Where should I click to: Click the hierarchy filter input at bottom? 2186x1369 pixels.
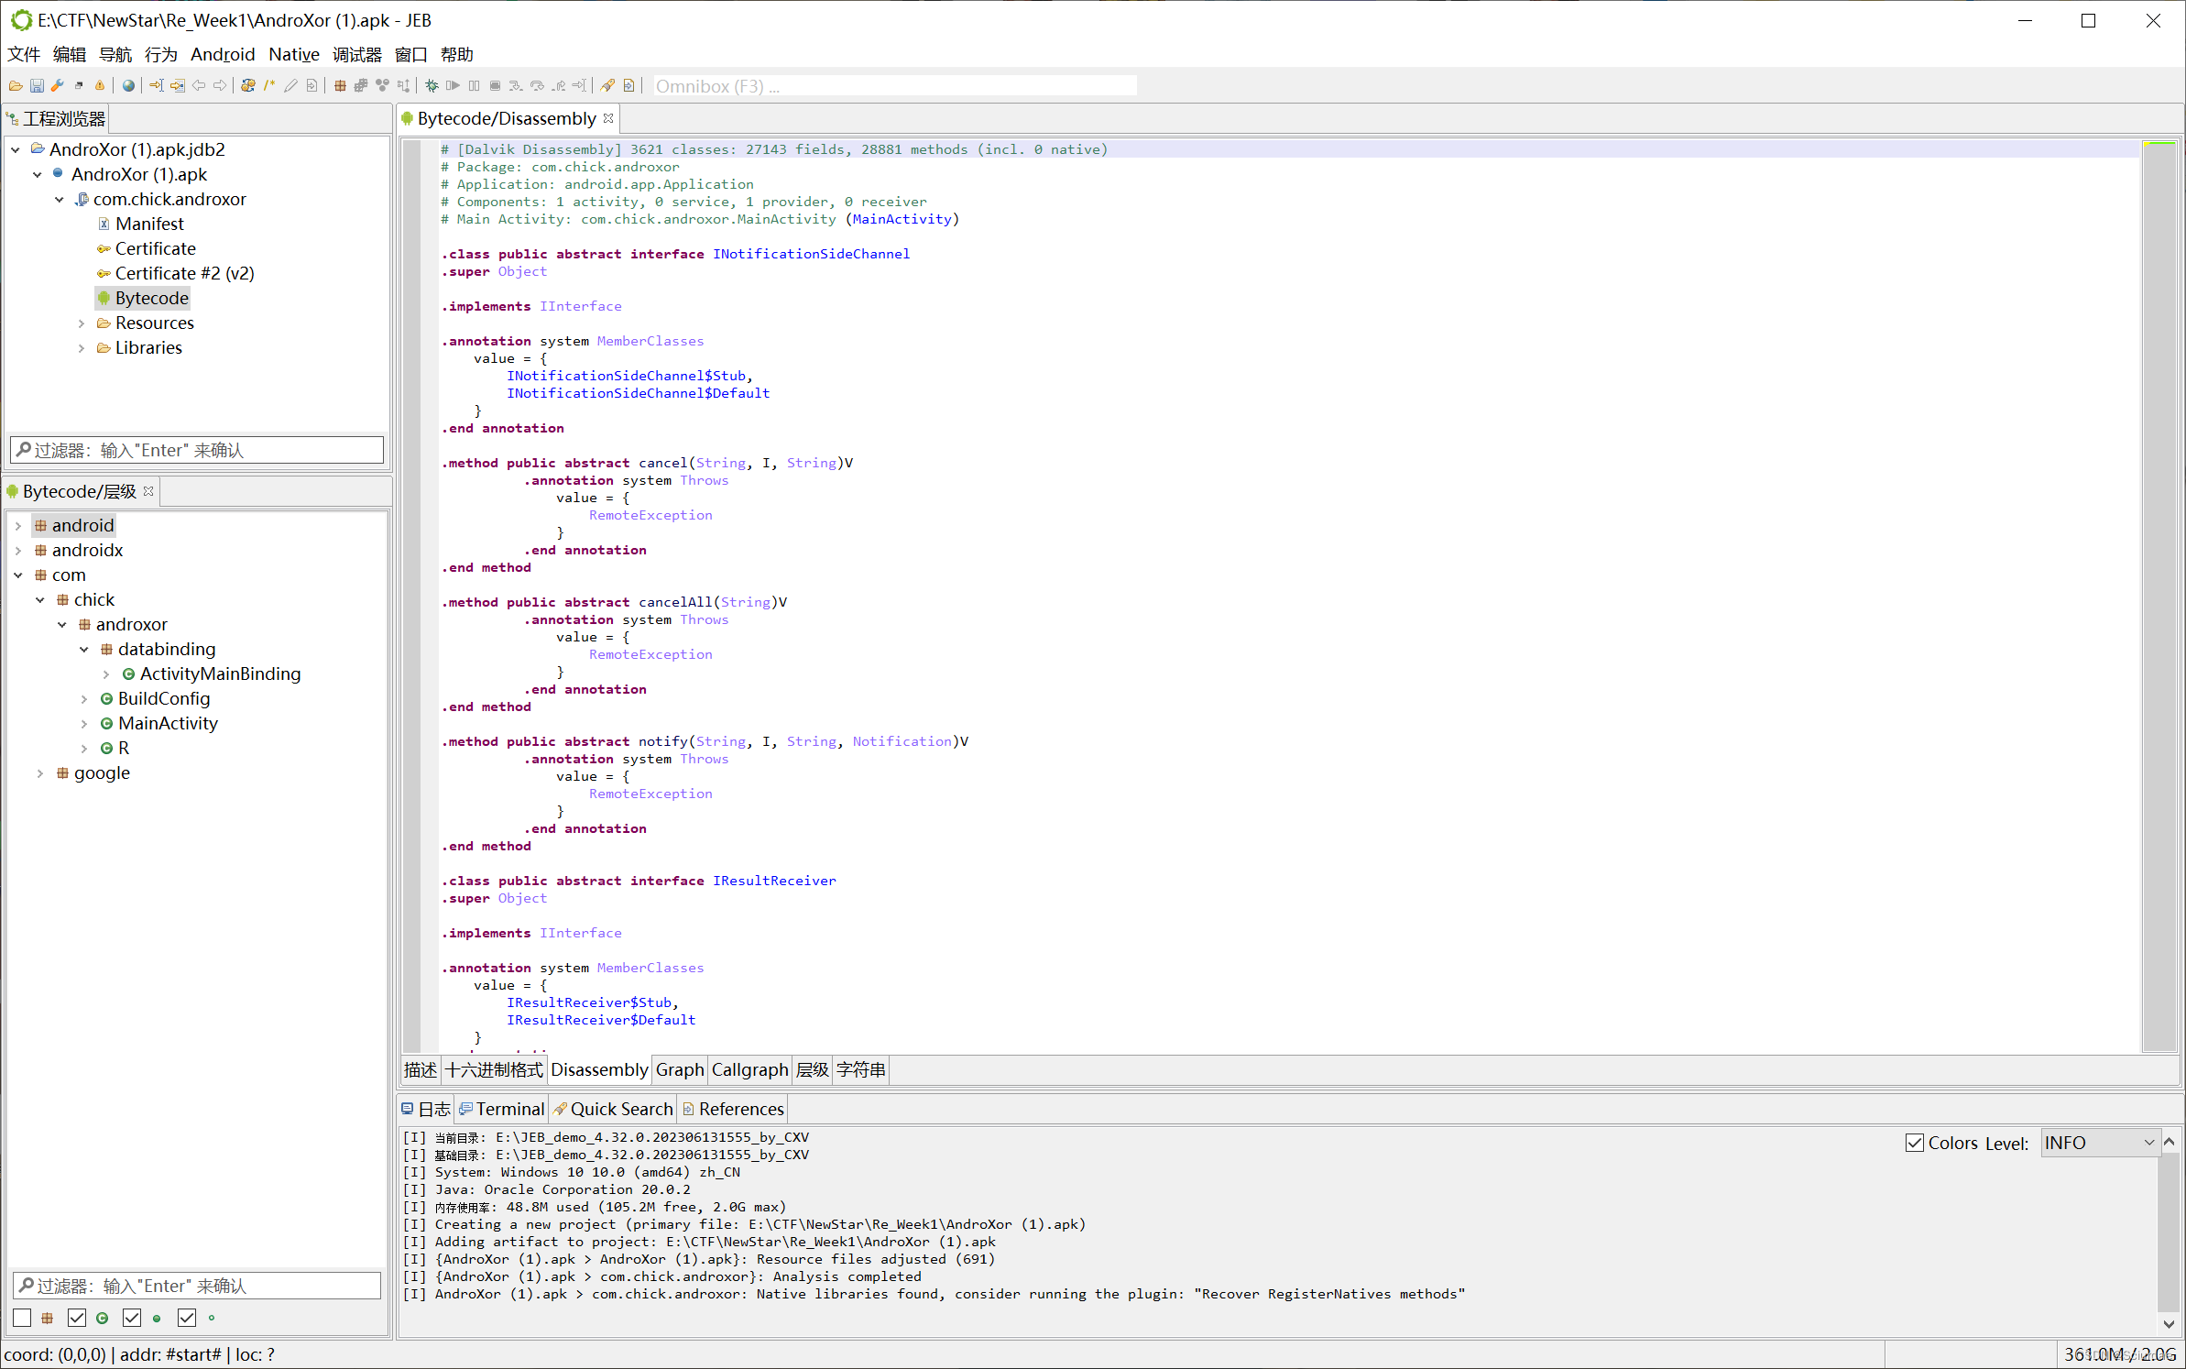point(197,1286)
